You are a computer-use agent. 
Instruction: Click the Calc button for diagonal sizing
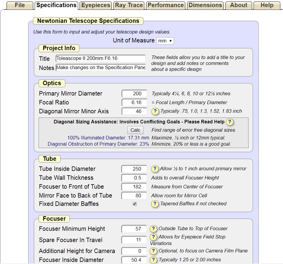(135, 130)
